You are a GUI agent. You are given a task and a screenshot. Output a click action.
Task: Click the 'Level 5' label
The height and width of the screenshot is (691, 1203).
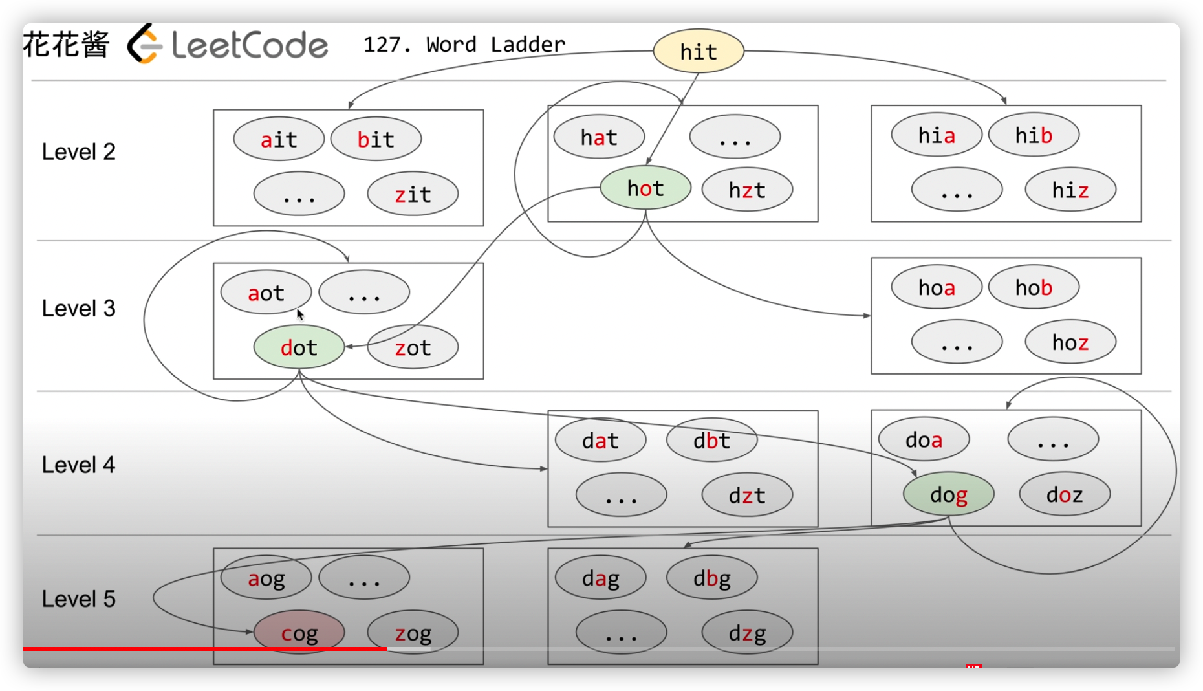pyautogui.click(x=78, y=598)
